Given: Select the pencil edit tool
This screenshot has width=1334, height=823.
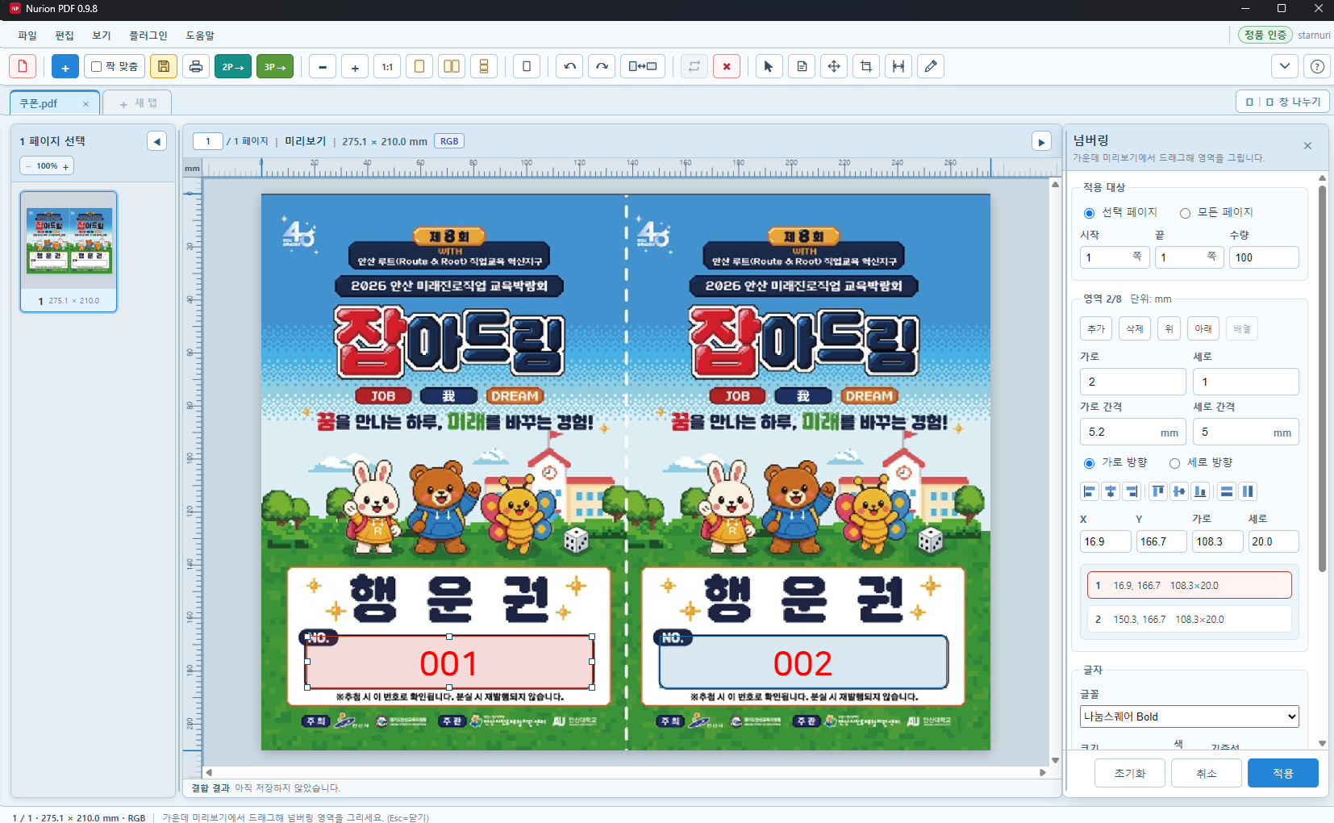Looking at the screenshot, I should click(931, 66).
